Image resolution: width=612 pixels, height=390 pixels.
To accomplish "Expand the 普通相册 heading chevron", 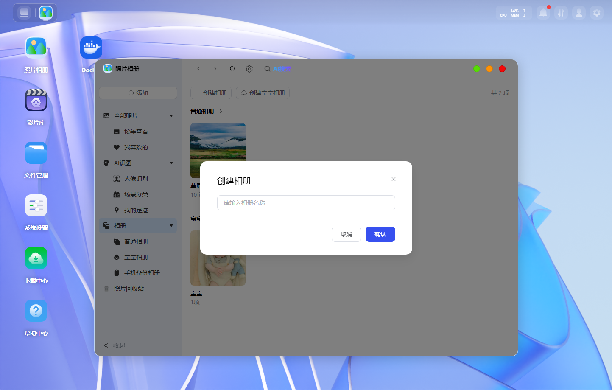I will click(x=221, y=111).
